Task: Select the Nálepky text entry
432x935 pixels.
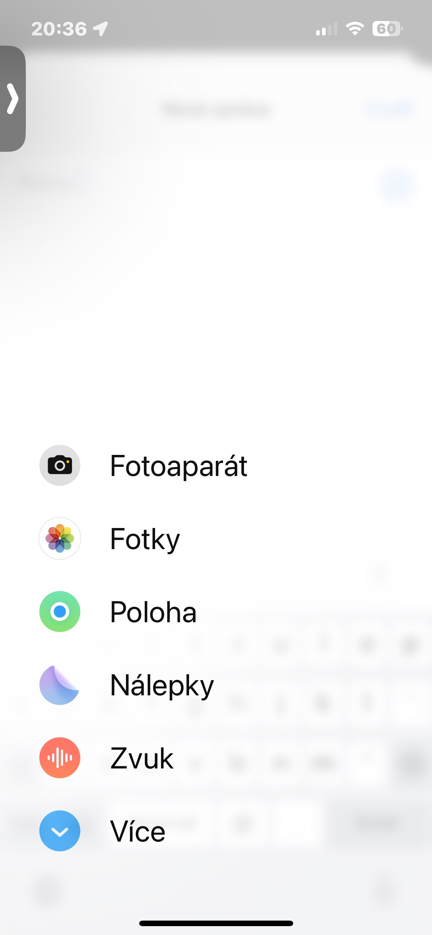Action: pyautogui.click(x=162, y=686)
